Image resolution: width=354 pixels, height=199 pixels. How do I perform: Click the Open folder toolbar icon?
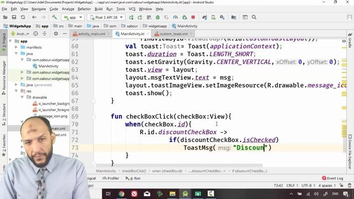pos(5,17)
